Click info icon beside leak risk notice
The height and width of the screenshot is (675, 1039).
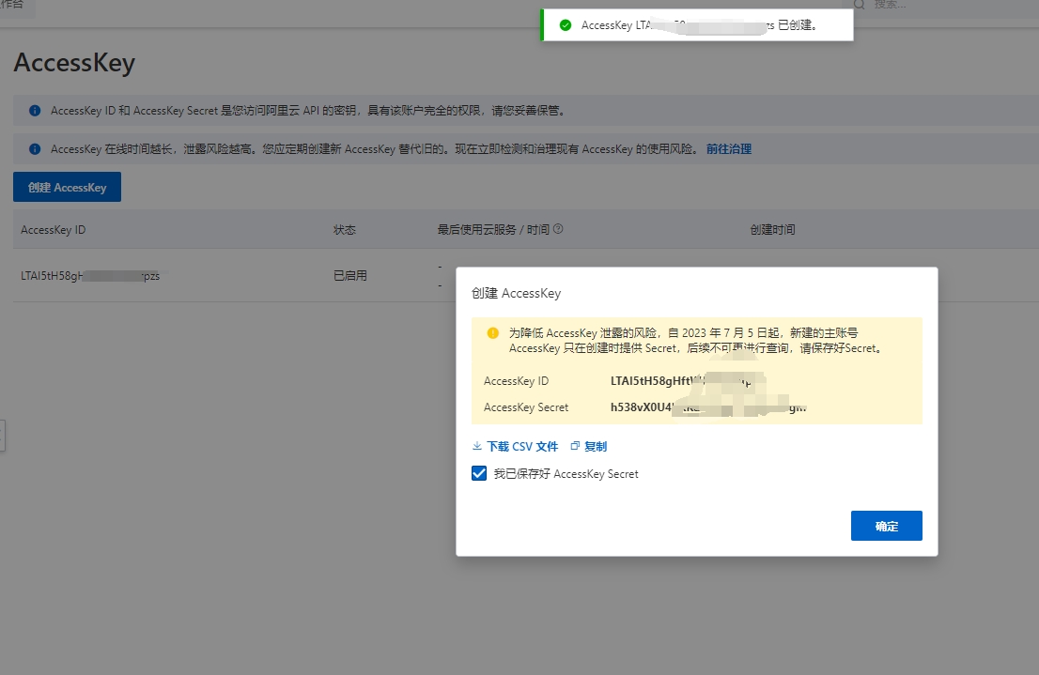[35, 149]
